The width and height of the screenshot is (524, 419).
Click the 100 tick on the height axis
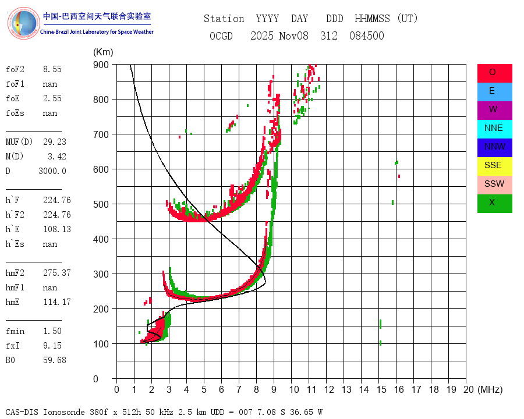(x=101, y=344)
